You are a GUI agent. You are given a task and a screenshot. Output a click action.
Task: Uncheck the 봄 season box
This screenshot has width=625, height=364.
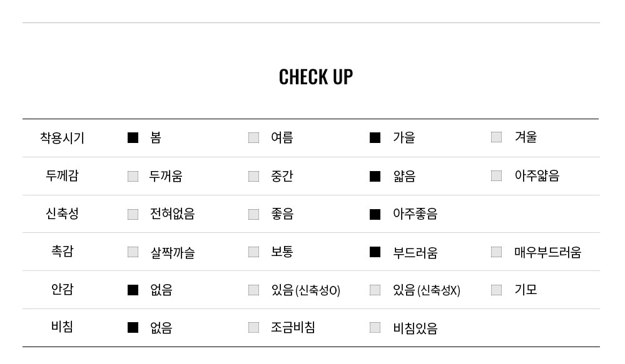133,137
